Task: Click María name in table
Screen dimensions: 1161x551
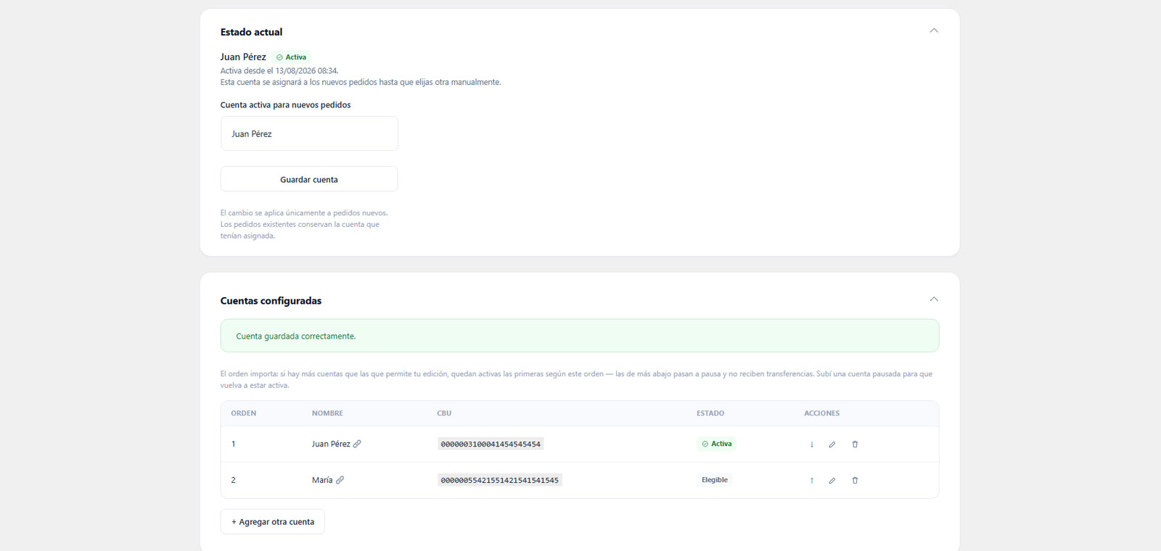Action: (322, 480)
